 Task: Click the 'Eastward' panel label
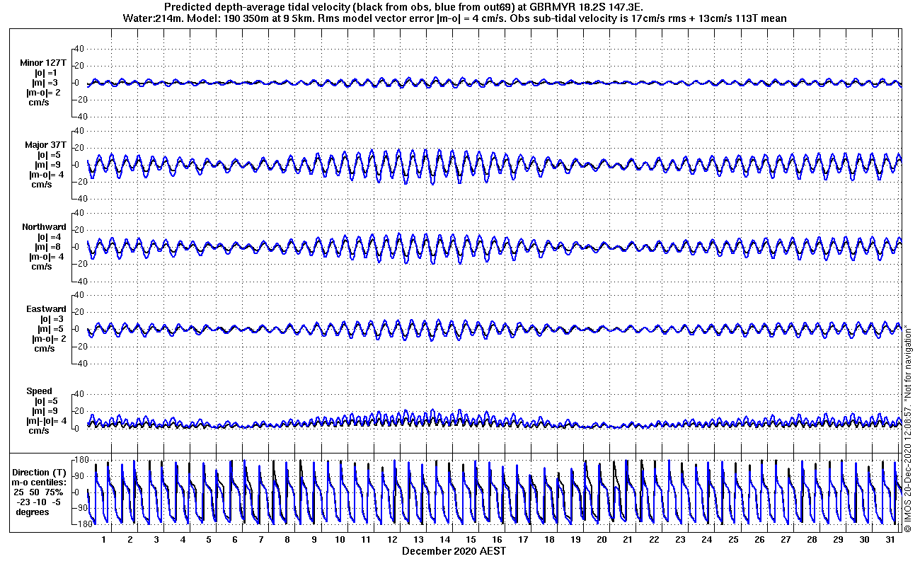pos(46,309)
